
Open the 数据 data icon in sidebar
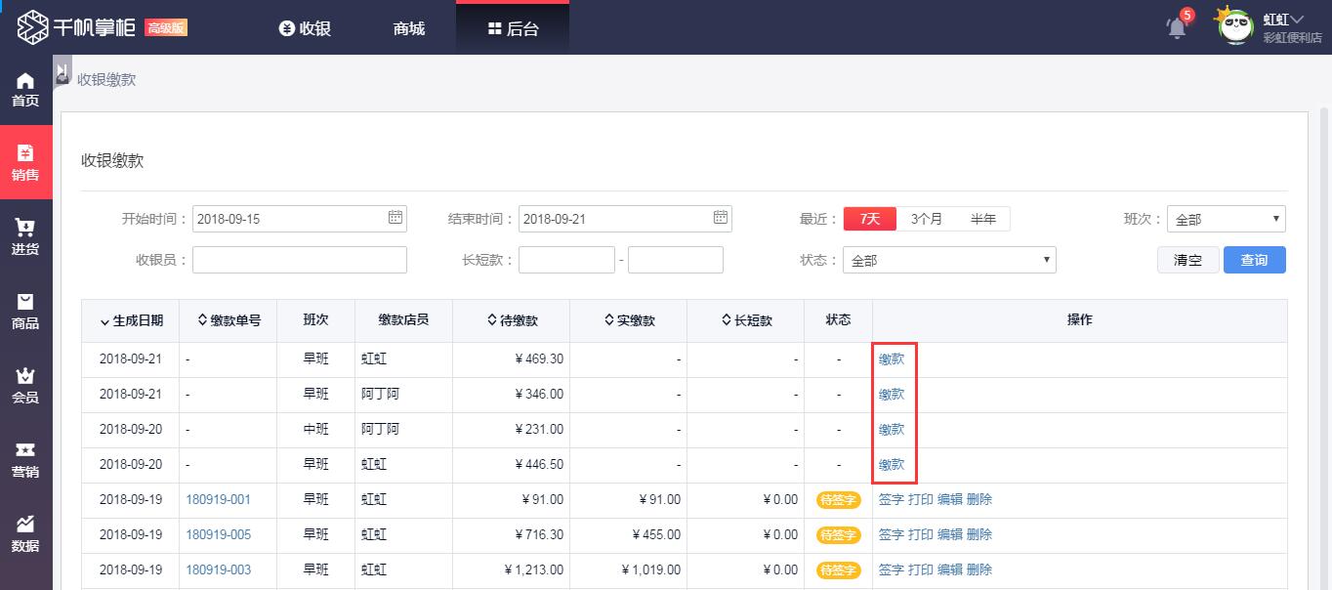click(x=26, y=532)
